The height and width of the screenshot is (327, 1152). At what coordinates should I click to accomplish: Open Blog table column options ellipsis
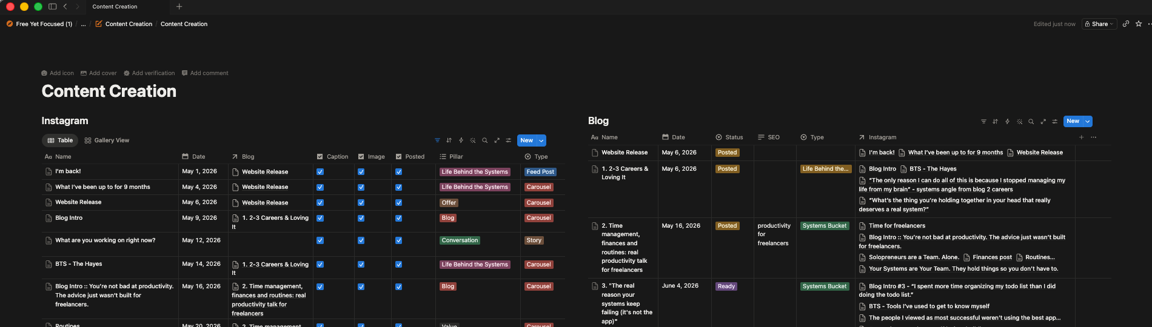coord(1094,137)
